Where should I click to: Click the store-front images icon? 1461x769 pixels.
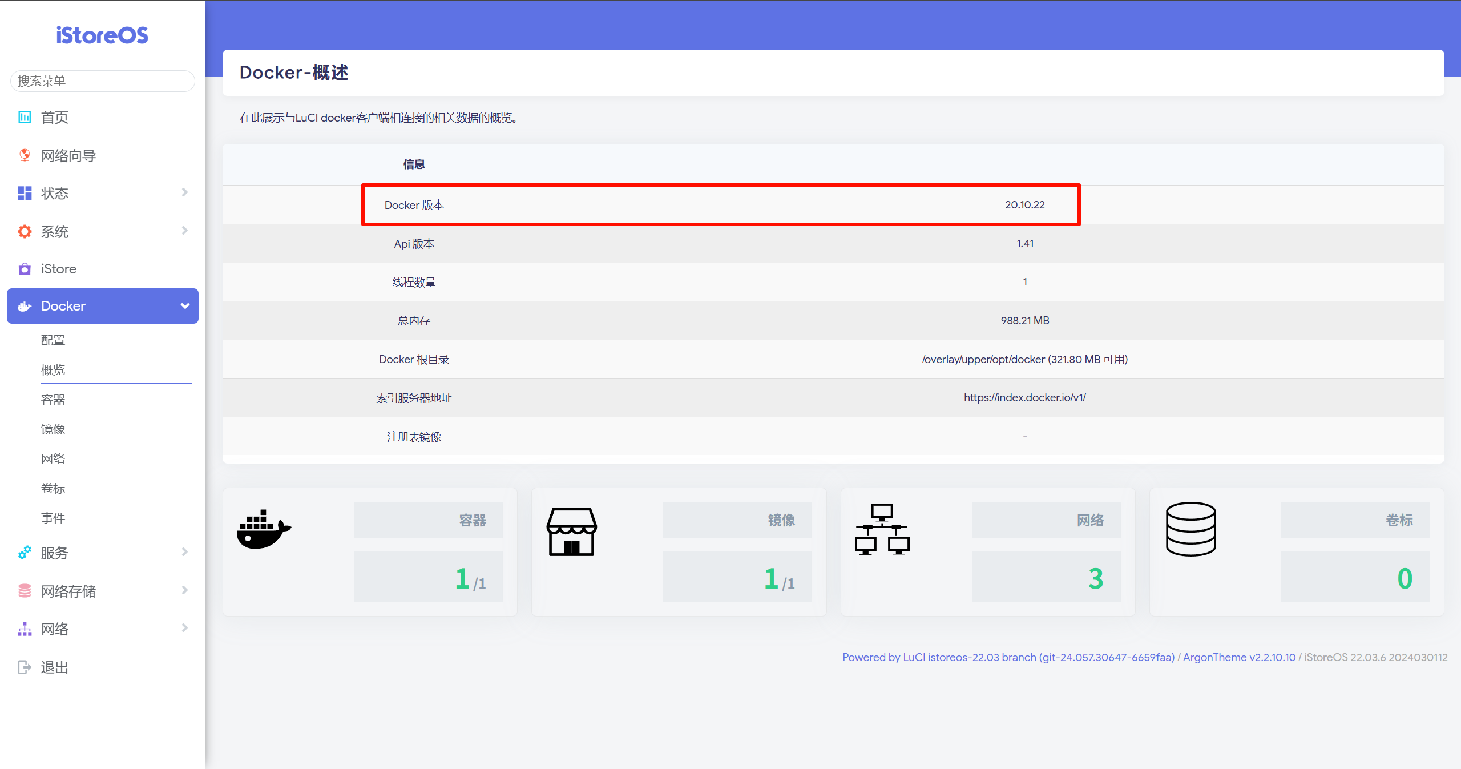point(572,532)
